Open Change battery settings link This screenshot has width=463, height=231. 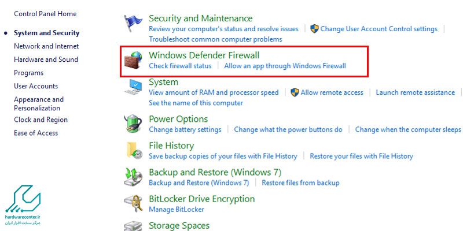(185, 129)
